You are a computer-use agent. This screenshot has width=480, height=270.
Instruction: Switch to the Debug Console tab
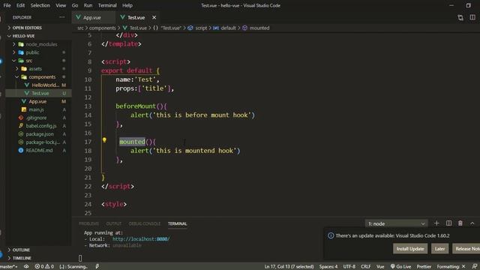point(144,223)
